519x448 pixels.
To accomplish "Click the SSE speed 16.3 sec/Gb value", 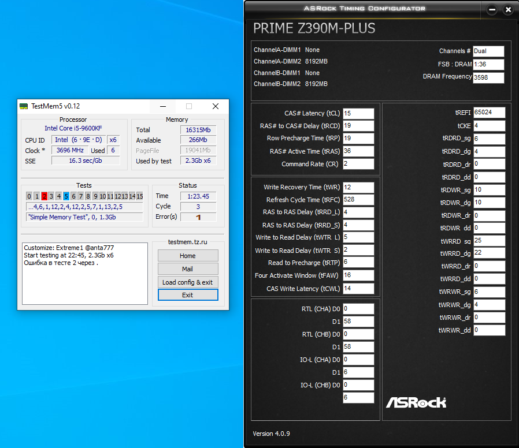I will coord(86,160).
